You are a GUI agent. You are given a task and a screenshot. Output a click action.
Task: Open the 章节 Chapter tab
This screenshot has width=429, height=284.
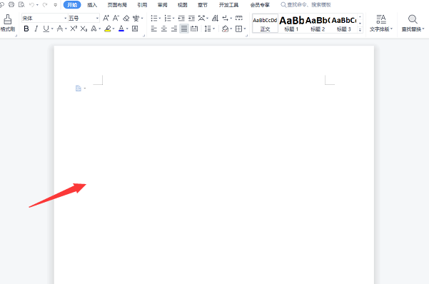[203, 5]
